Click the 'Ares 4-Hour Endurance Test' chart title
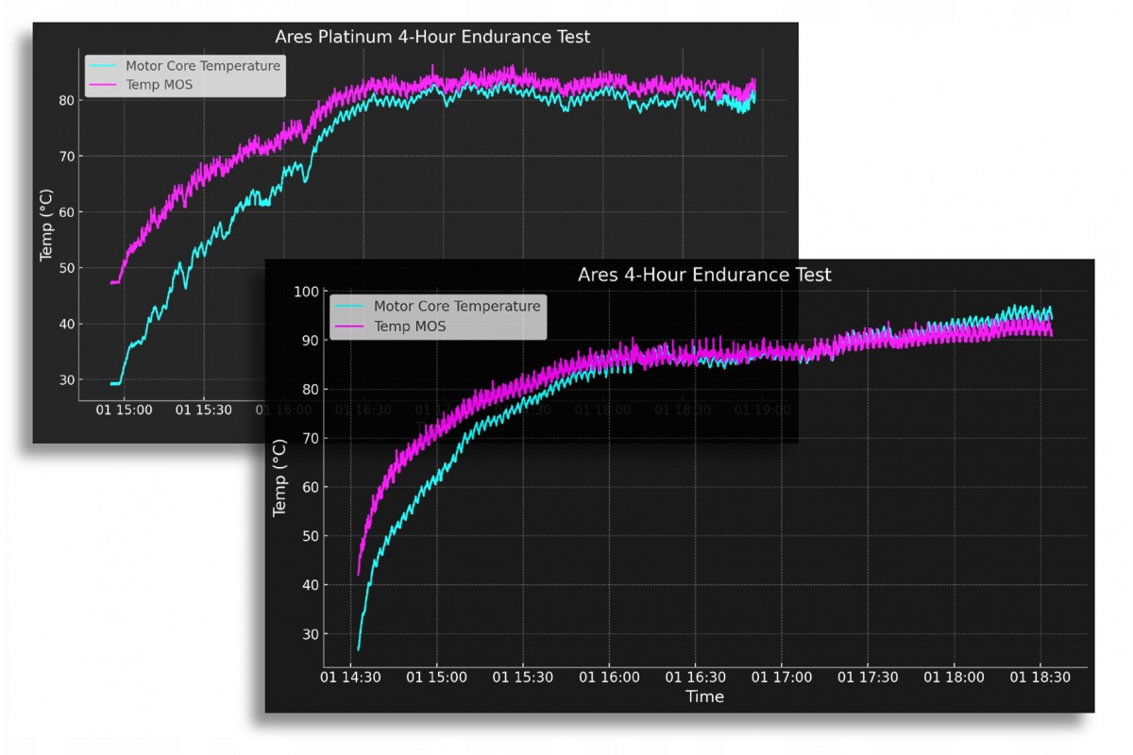The width and height of the screenshot is (1133, 755). [704, 275]
